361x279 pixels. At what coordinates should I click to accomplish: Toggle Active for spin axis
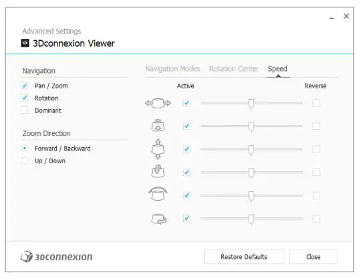click(187, 218)
